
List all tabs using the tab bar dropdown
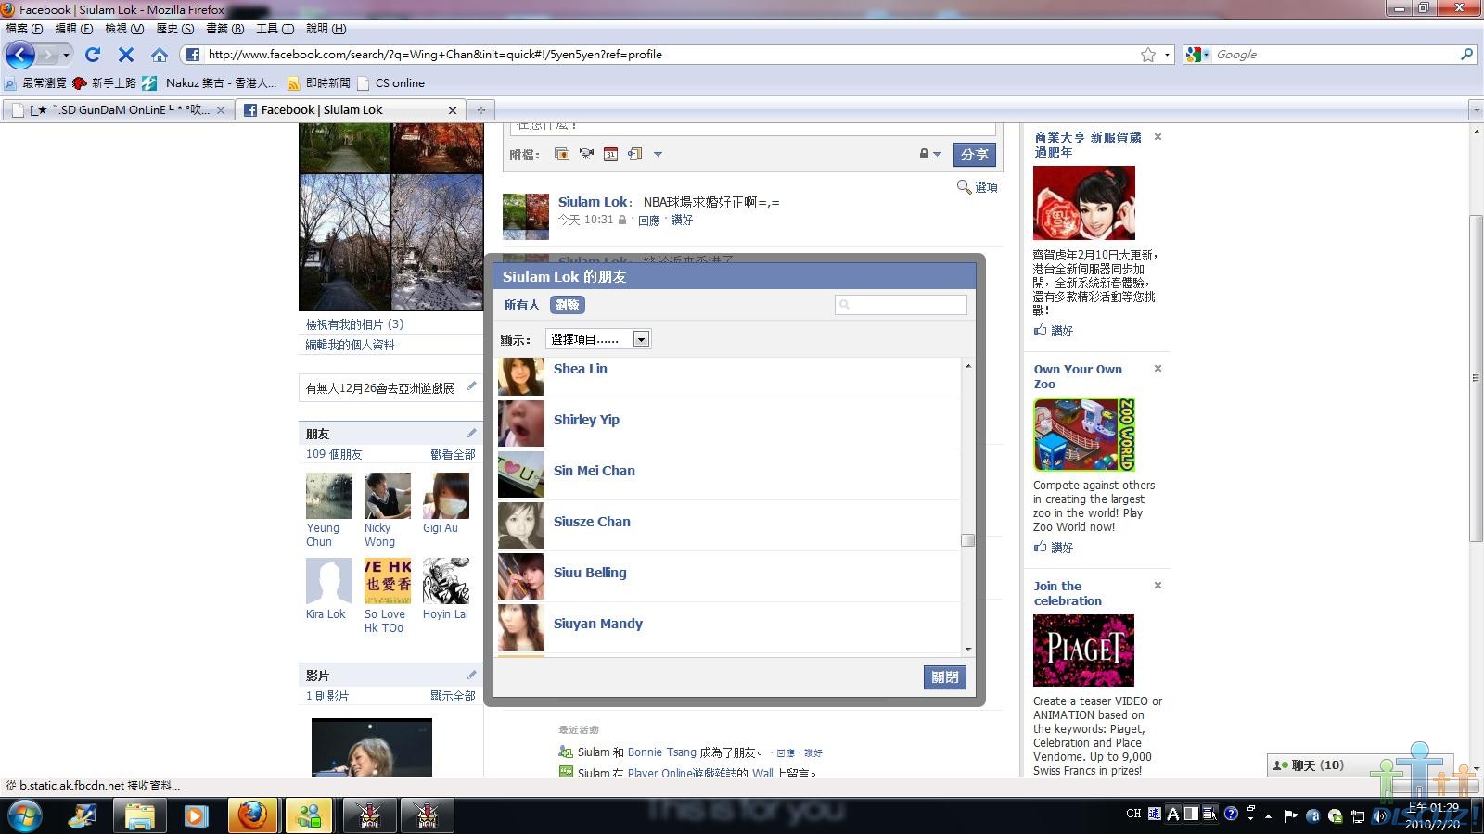click(1476, 110)
